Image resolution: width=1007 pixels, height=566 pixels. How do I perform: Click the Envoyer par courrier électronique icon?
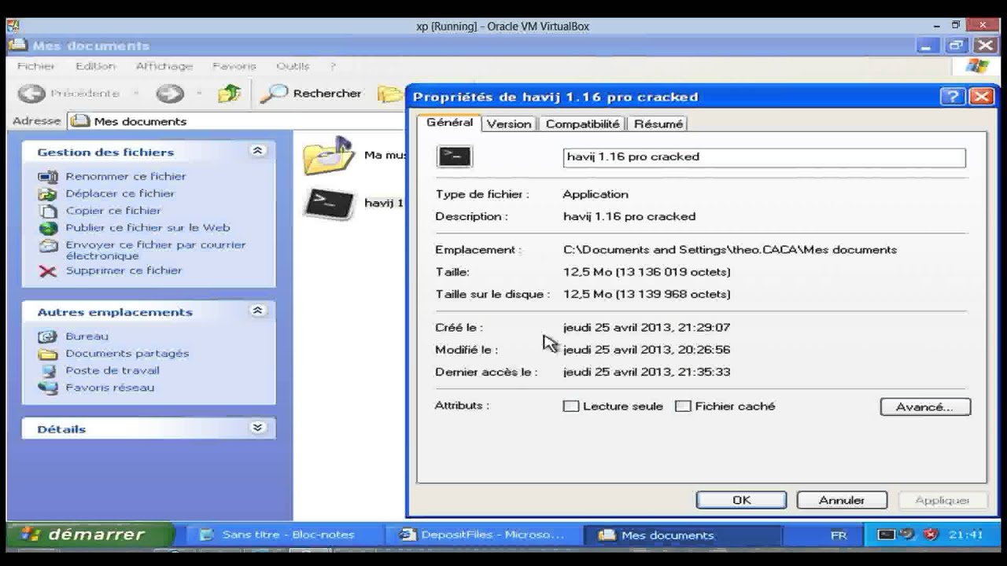coord(49,246)
